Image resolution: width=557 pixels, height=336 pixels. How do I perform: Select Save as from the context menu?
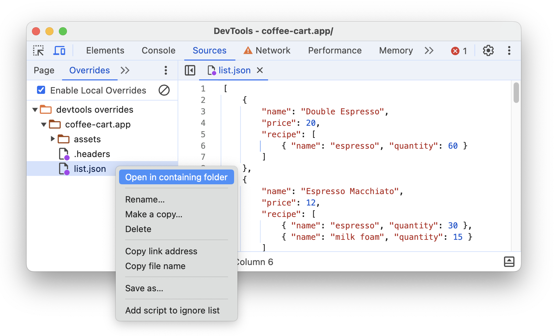pos(144,288)
